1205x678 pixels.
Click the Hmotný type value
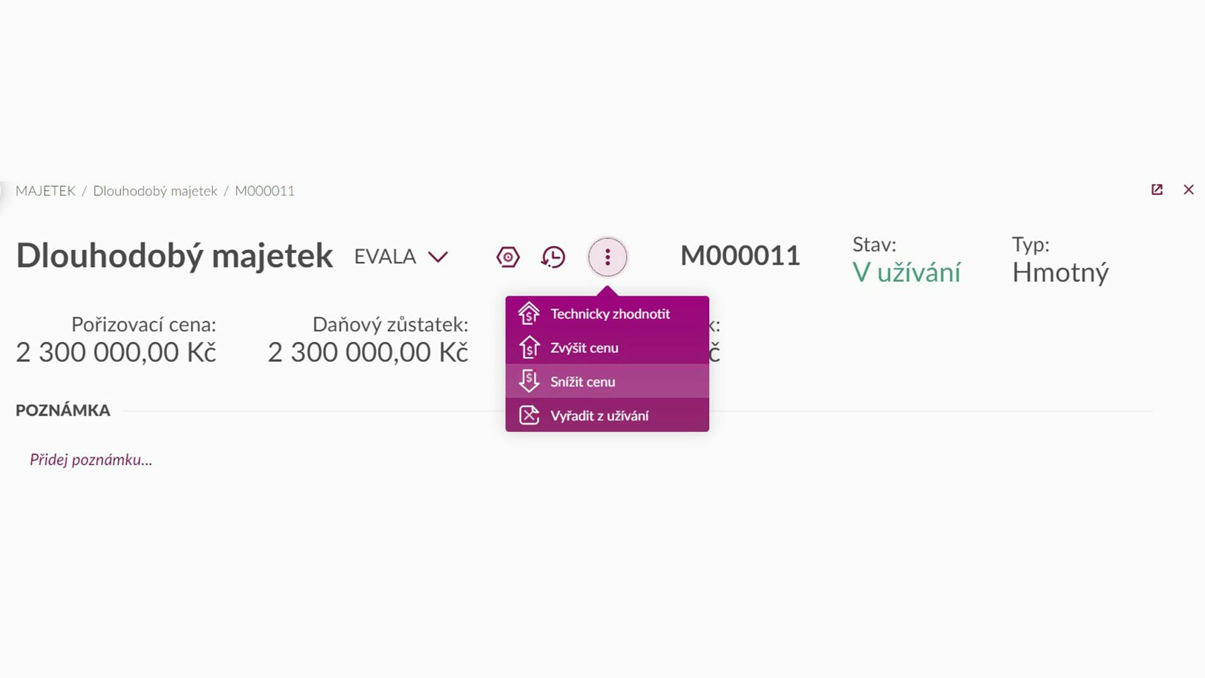pyautogui.click(x=1060, y=272)
